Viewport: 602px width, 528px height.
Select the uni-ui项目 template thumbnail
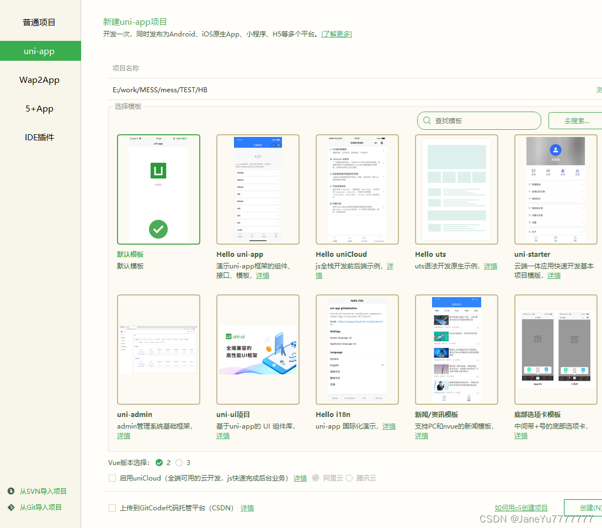pos(258,350)
